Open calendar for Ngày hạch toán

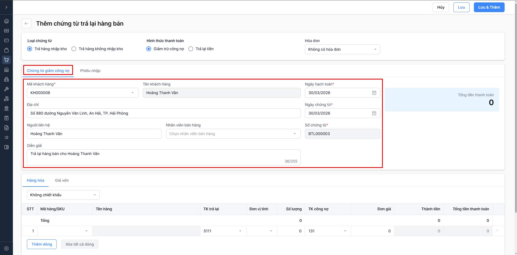374,93
